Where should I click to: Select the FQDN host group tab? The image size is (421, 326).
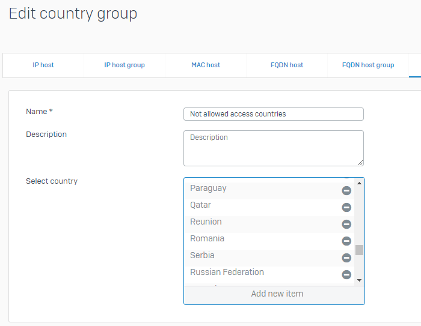[x=368, y=65]
